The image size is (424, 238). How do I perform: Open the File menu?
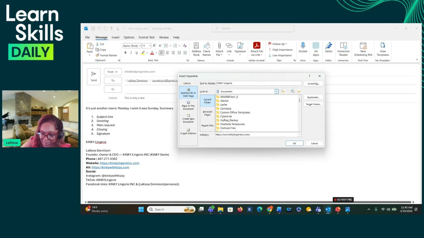87,37
